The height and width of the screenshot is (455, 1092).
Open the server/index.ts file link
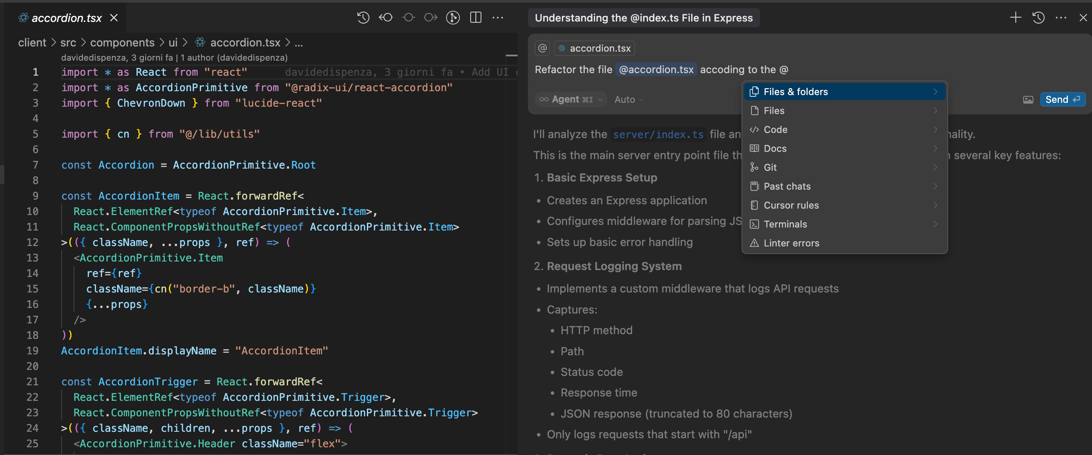click(658, 135)
